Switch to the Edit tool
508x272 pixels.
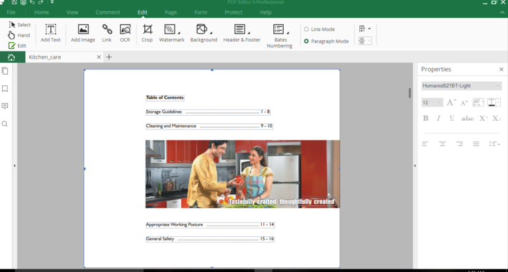[17, 46]
